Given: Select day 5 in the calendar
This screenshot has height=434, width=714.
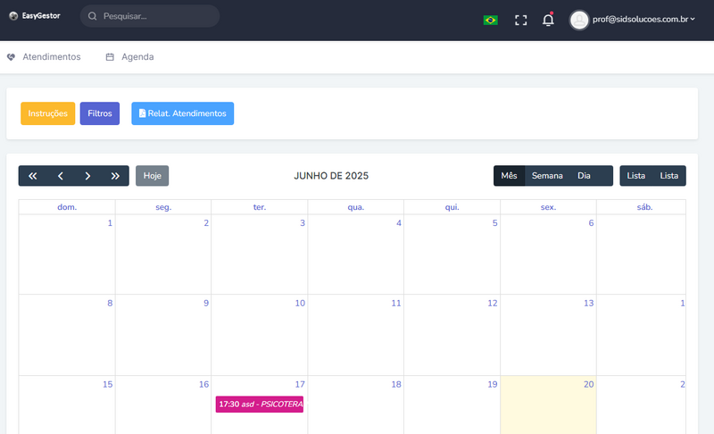Looking at the screenshot, I should (495, 223).
